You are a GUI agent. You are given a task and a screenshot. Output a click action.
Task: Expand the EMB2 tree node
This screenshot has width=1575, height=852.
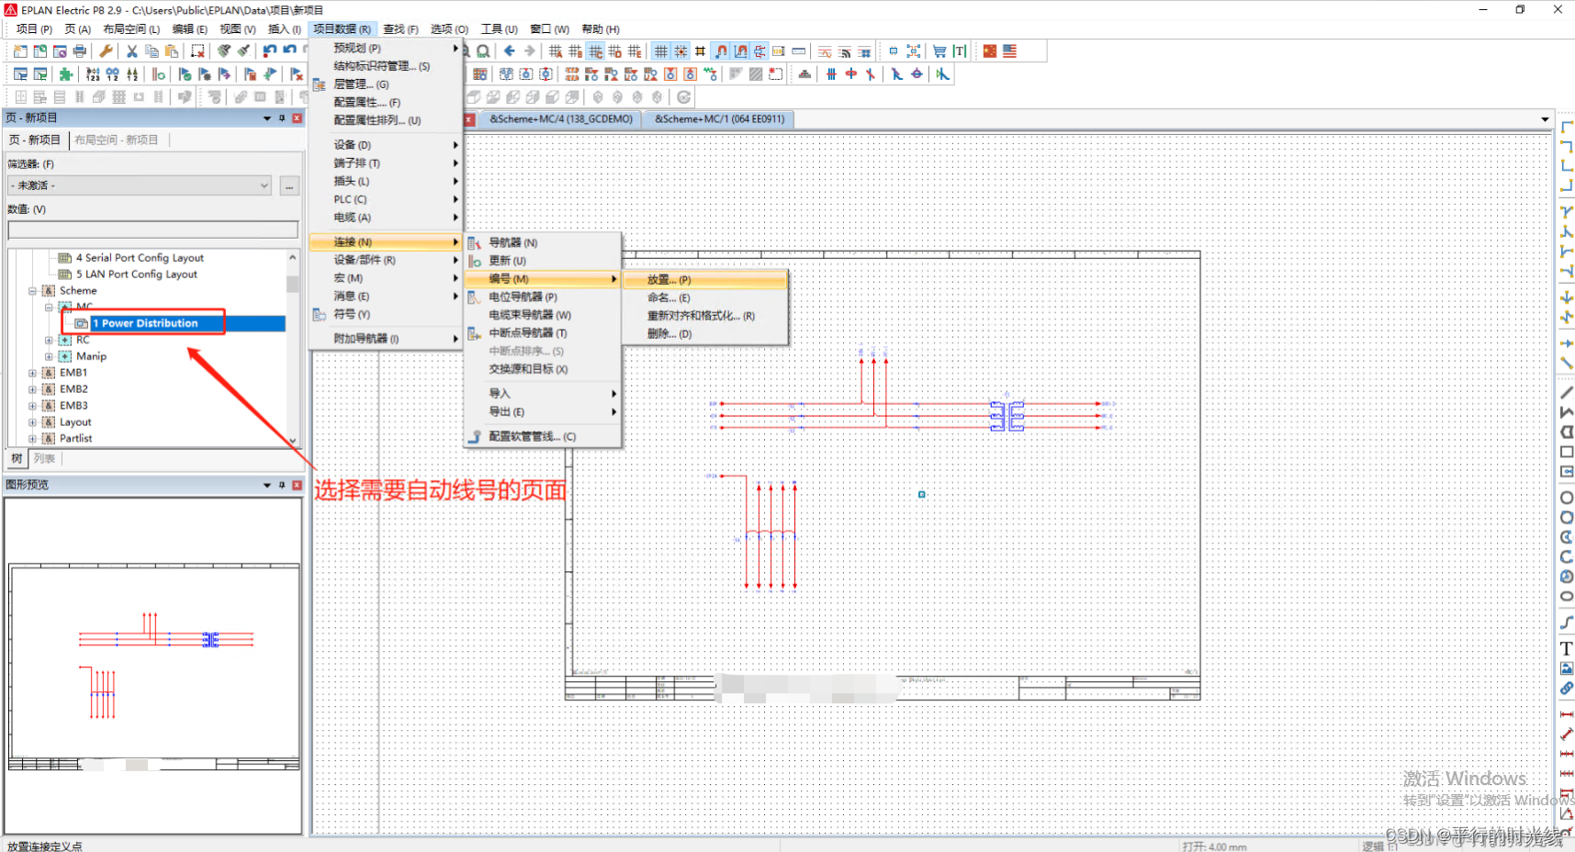(32, 390)
